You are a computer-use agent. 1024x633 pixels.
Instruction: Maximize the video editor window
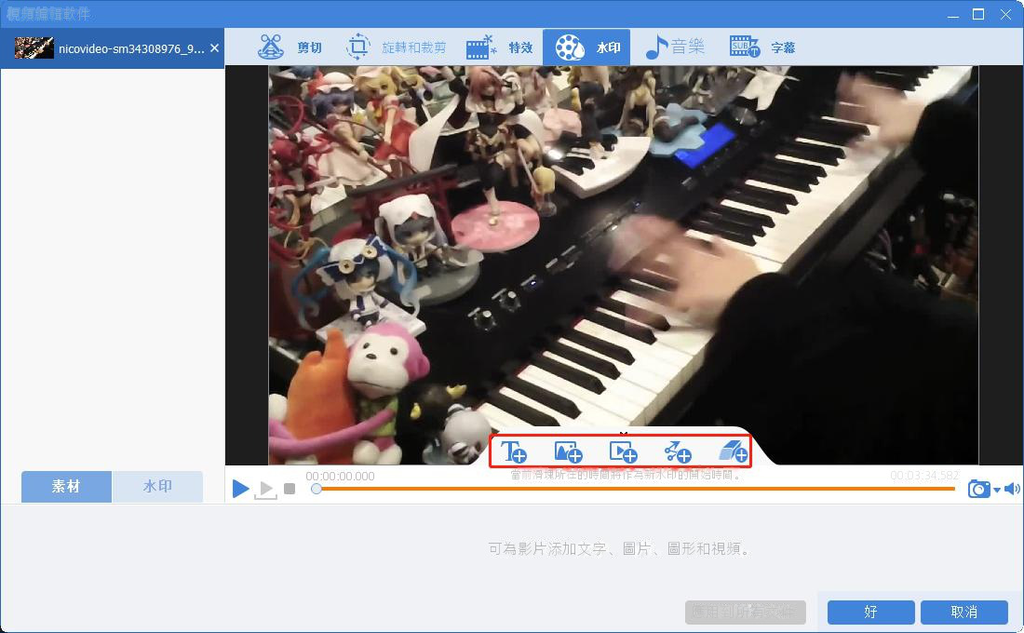(x=978, y=14)
